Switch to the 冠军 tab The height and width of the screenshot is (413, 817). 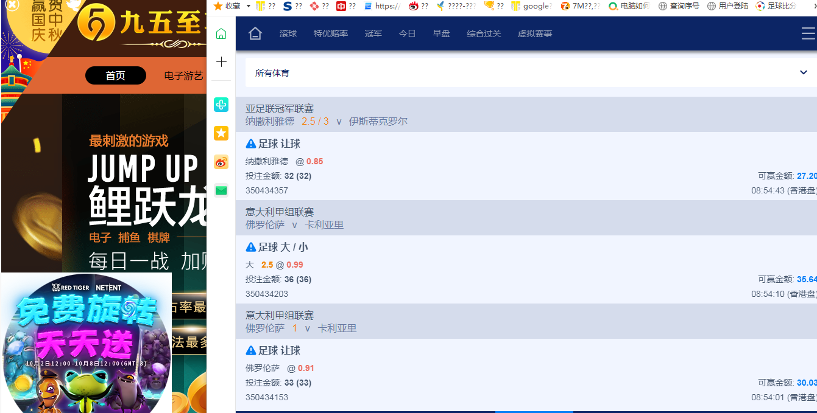(x=373, y=33)
